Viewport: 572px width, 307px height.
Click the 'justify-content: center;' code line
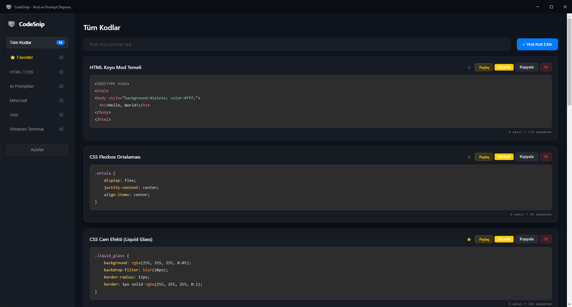point(131,188)
